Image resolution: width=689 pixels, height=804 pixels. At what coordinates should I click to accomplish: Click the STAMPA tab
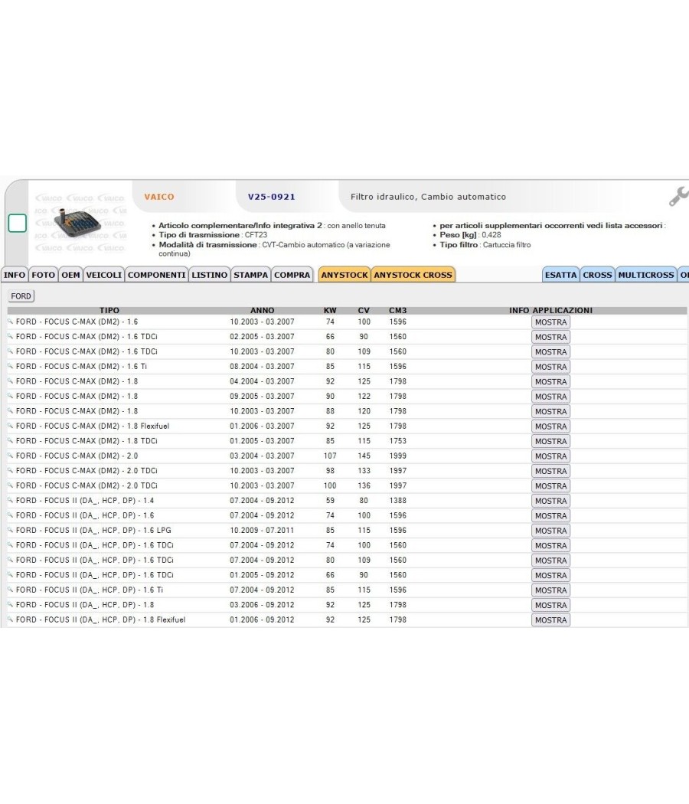pos(250,275)
